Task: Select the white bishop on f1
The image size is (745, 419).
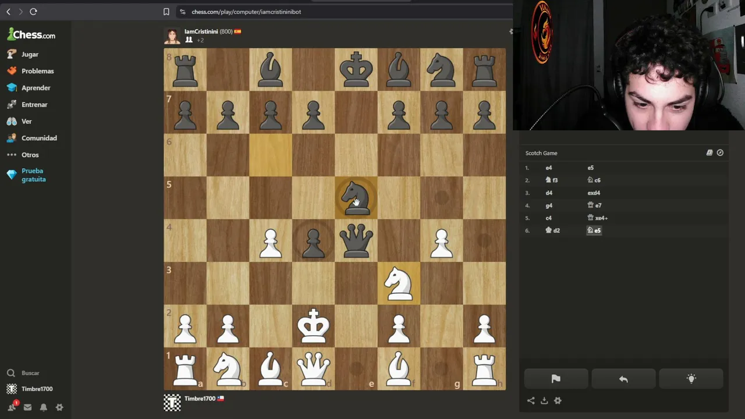Action: coord(399,369)
